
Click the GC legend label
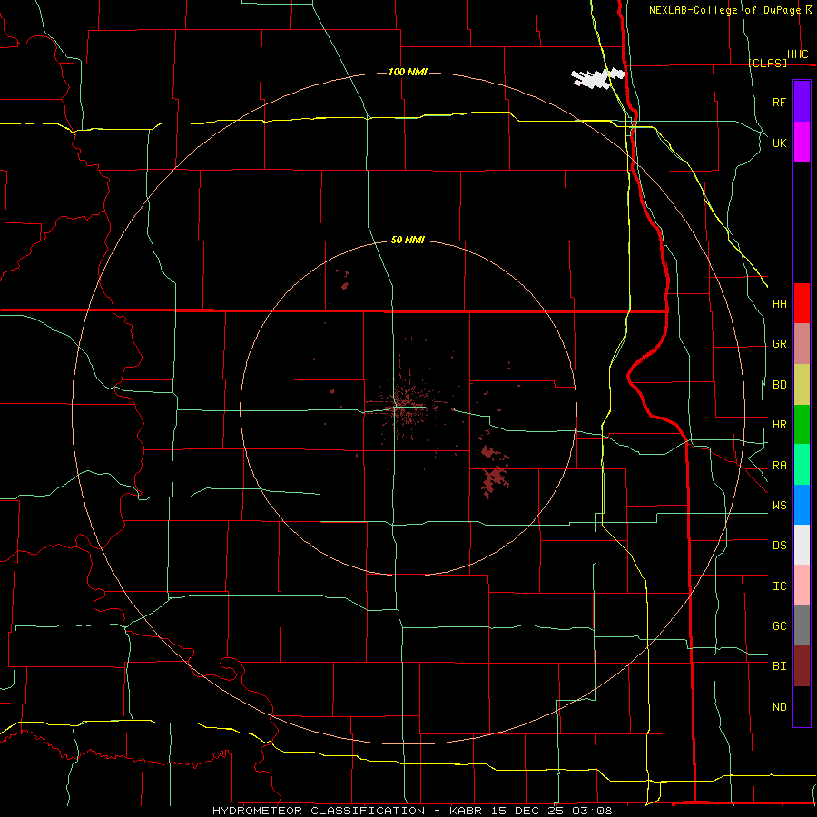(780, 626)
